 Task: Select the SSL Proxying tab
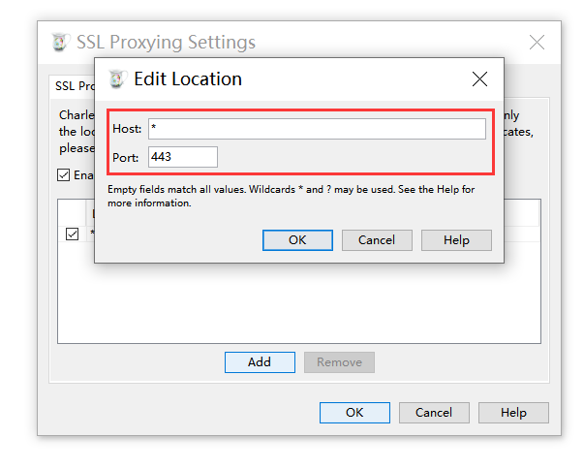tap(73, 86)
